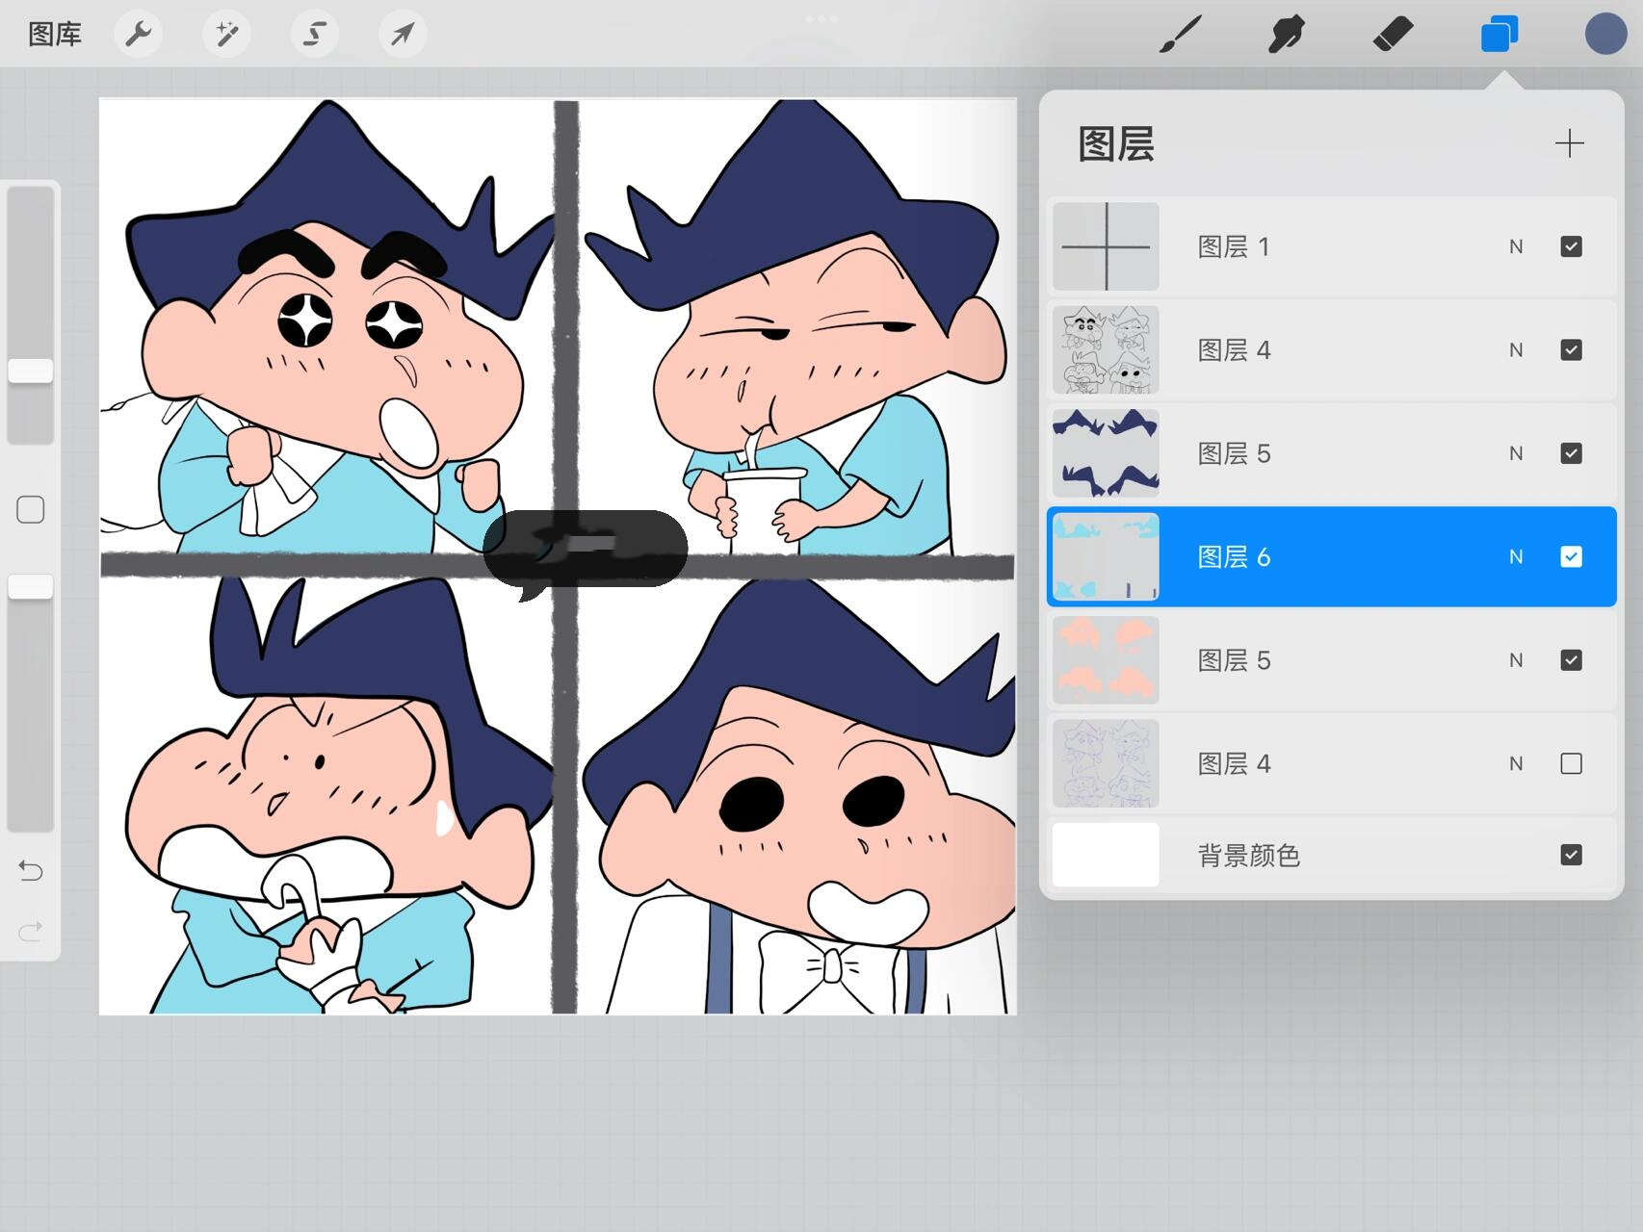The image size is (1643, 1232).
Task: Open blend mode N for 图层 6
Action: [1516, 557]
